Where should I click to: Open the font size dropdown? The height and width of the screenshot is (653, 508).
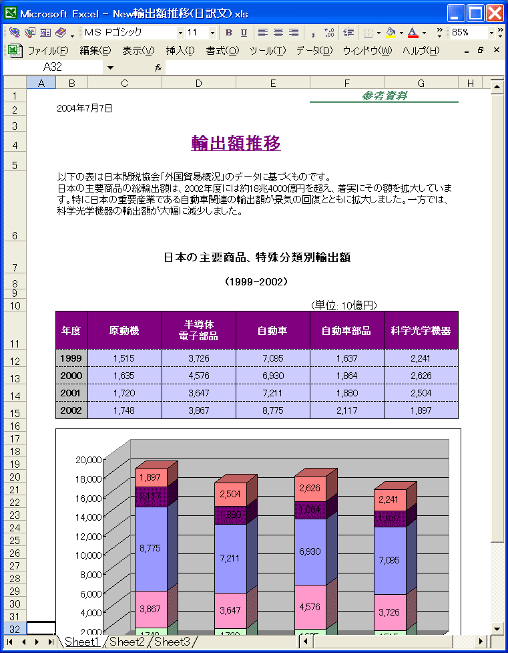[212, 33]
